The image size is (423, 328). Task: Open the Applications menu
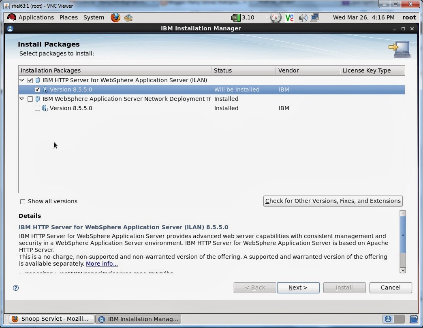(x=36, y=17)
